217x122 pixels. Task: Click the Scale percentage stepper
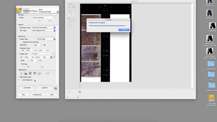coord(38,60)
